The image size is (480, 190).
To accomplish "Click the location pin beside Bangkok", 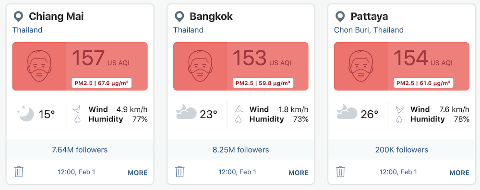I will point(180,16).
